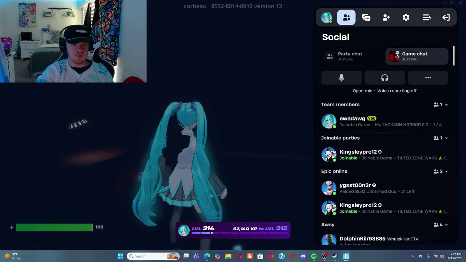Image resolution: width=466 pixels, height=262 pixels.
Task: Open Kingsleypro12 under Epic online
Action: 385,208
